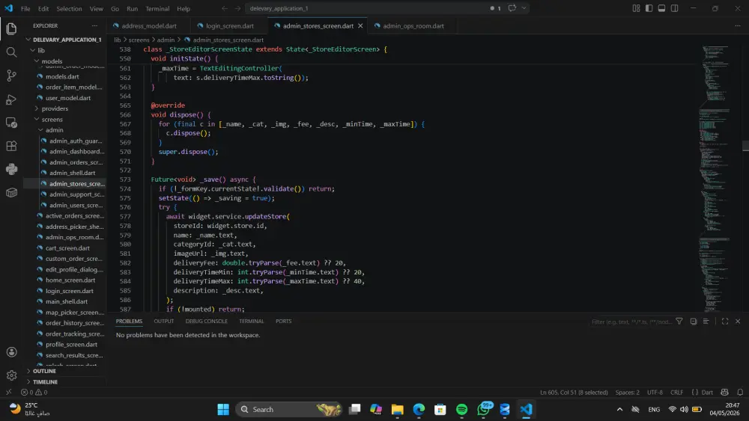Open the Explorer view in activity bar
This screenshot has height=421, width=749.
tap(11, 28)
